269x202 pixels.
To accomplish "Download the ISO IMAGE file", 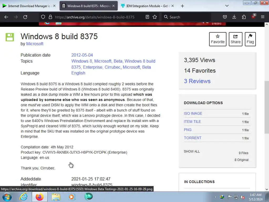I will click(193, 114).
